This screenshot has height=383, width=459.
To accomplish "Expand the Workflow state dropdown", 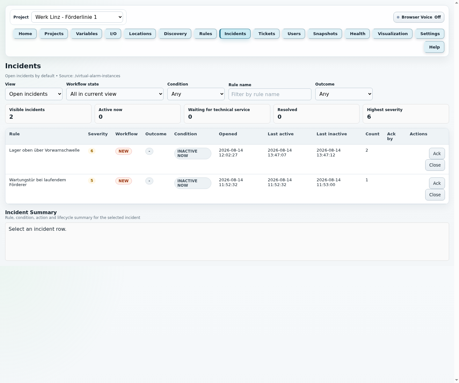I will [115, 94].
